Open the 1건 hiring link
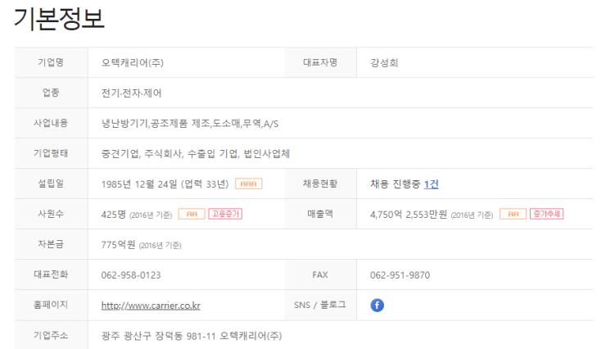This screenshot has height=349, width=606. (432, 184)
